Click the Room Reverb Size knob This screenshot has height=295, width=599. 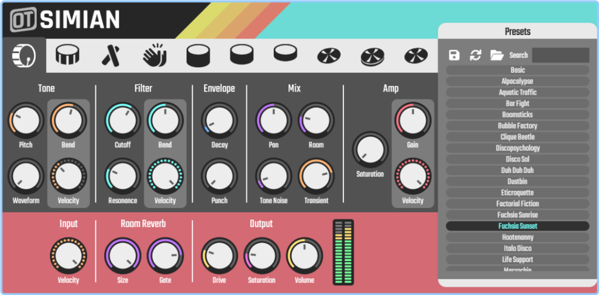pos(123,256)
